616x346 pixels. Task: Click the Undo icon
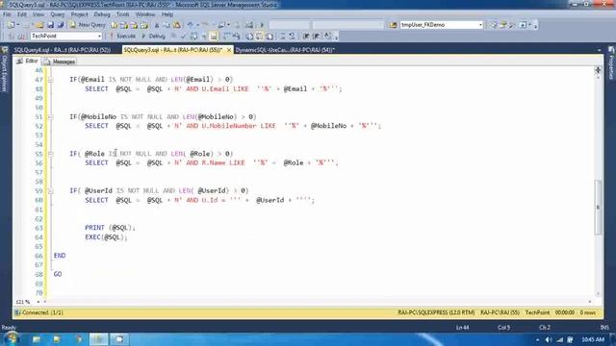(191, 25)
